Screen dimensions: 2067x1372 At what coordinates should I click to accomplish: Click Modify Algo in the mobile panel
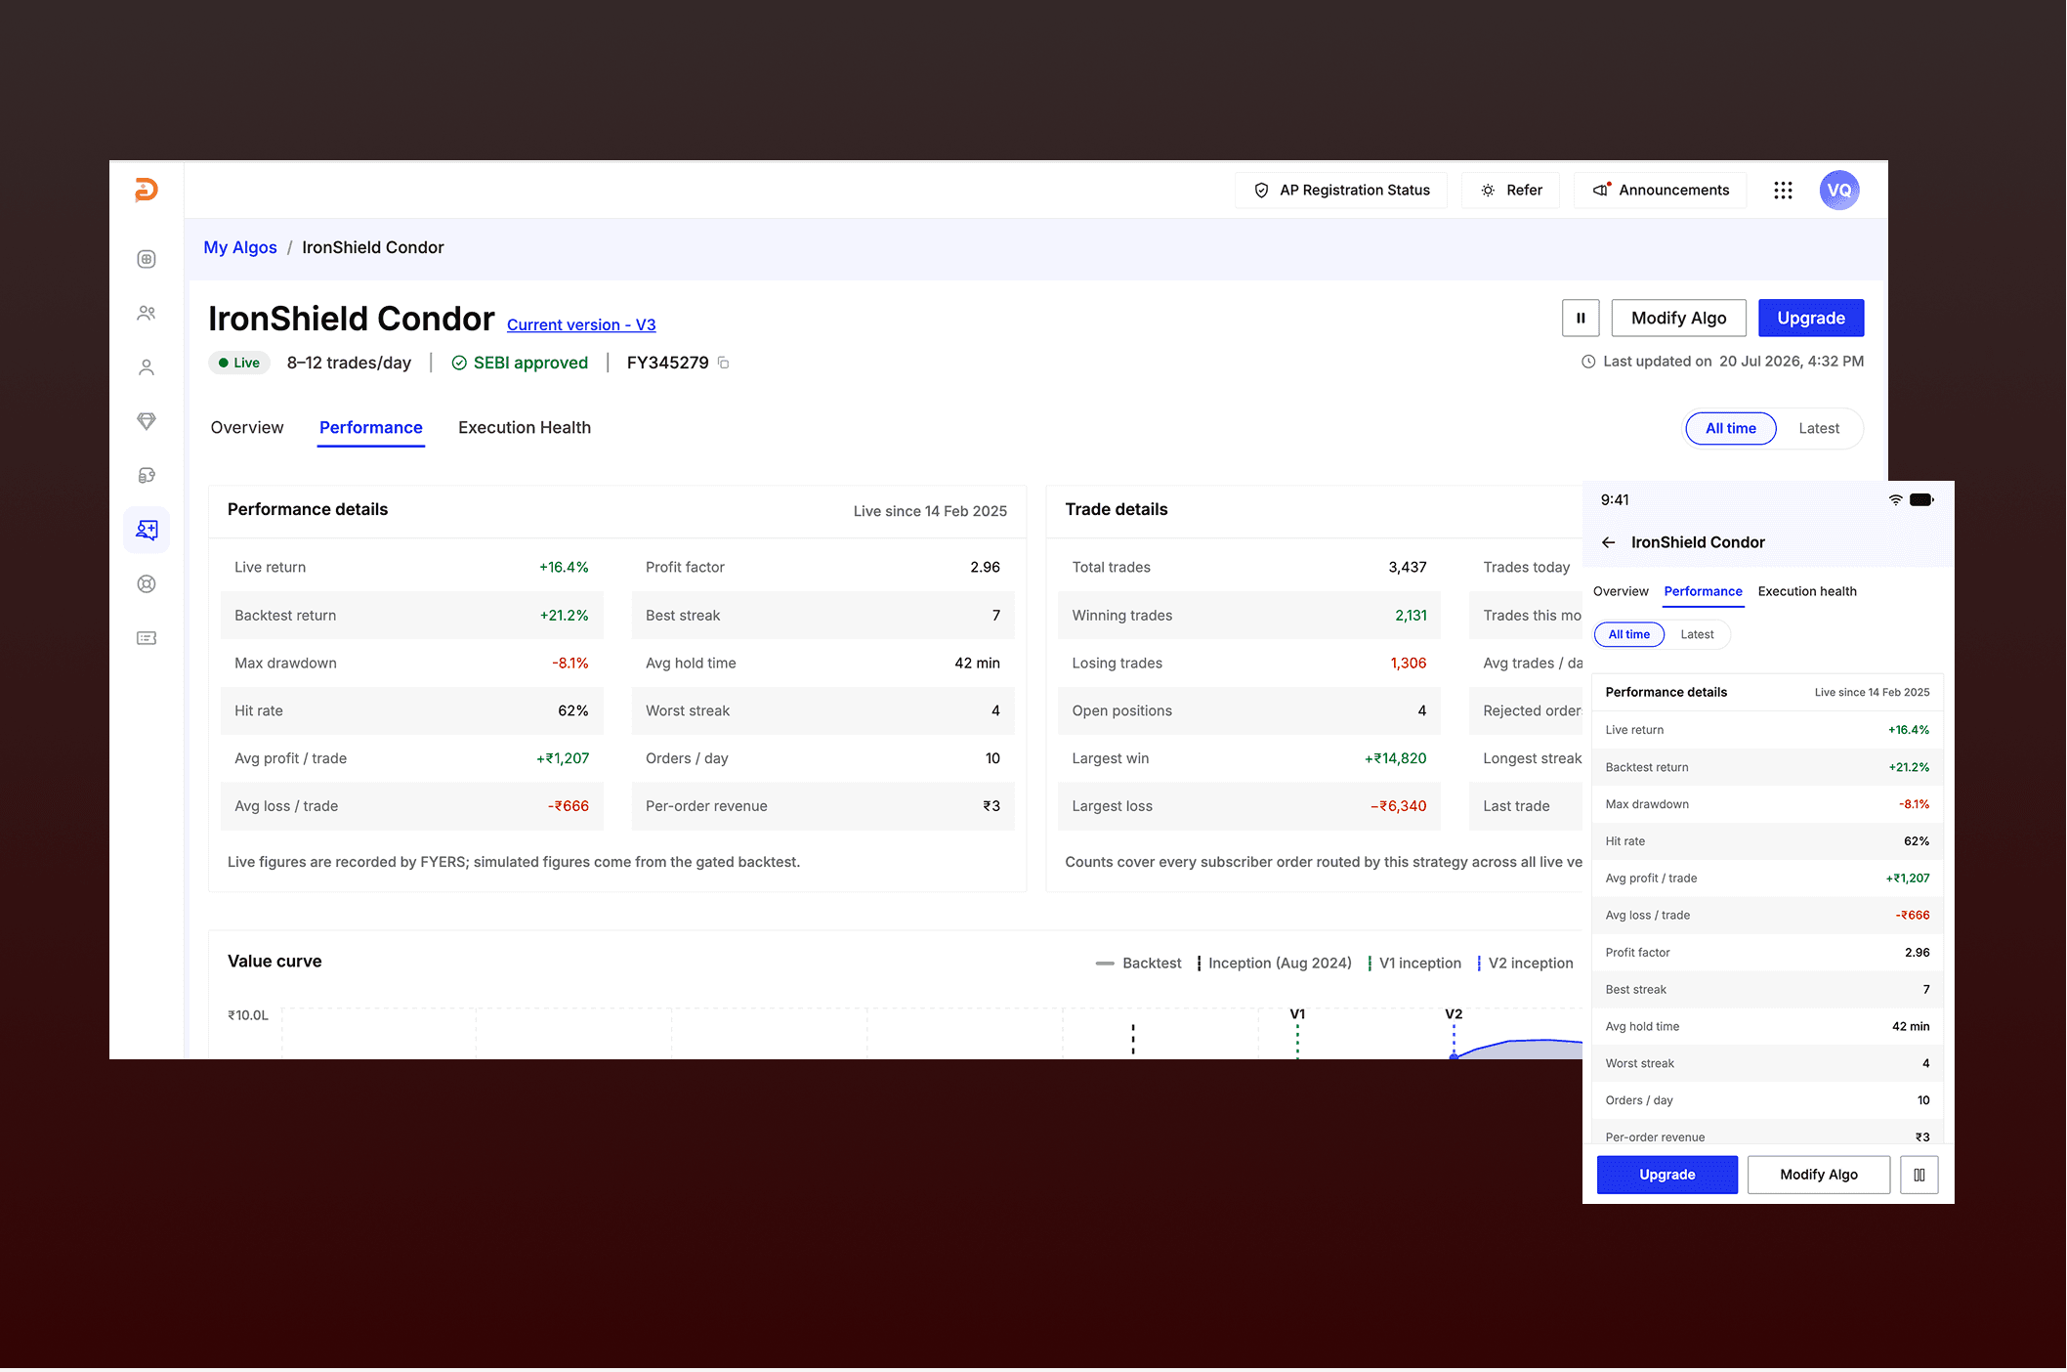point(1819,1175)
